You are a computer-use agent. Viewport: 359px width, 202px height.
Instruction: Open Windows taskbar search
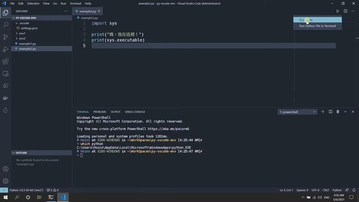(17, 197)
